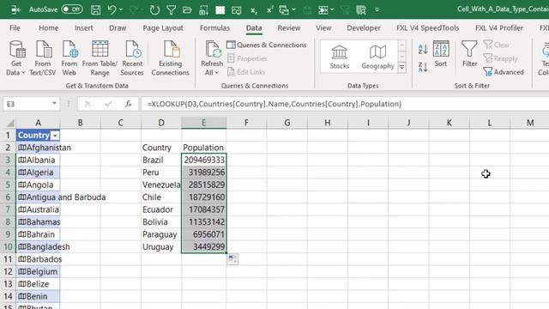
Task: Open Recent Sources
Action: click(132, 58)
